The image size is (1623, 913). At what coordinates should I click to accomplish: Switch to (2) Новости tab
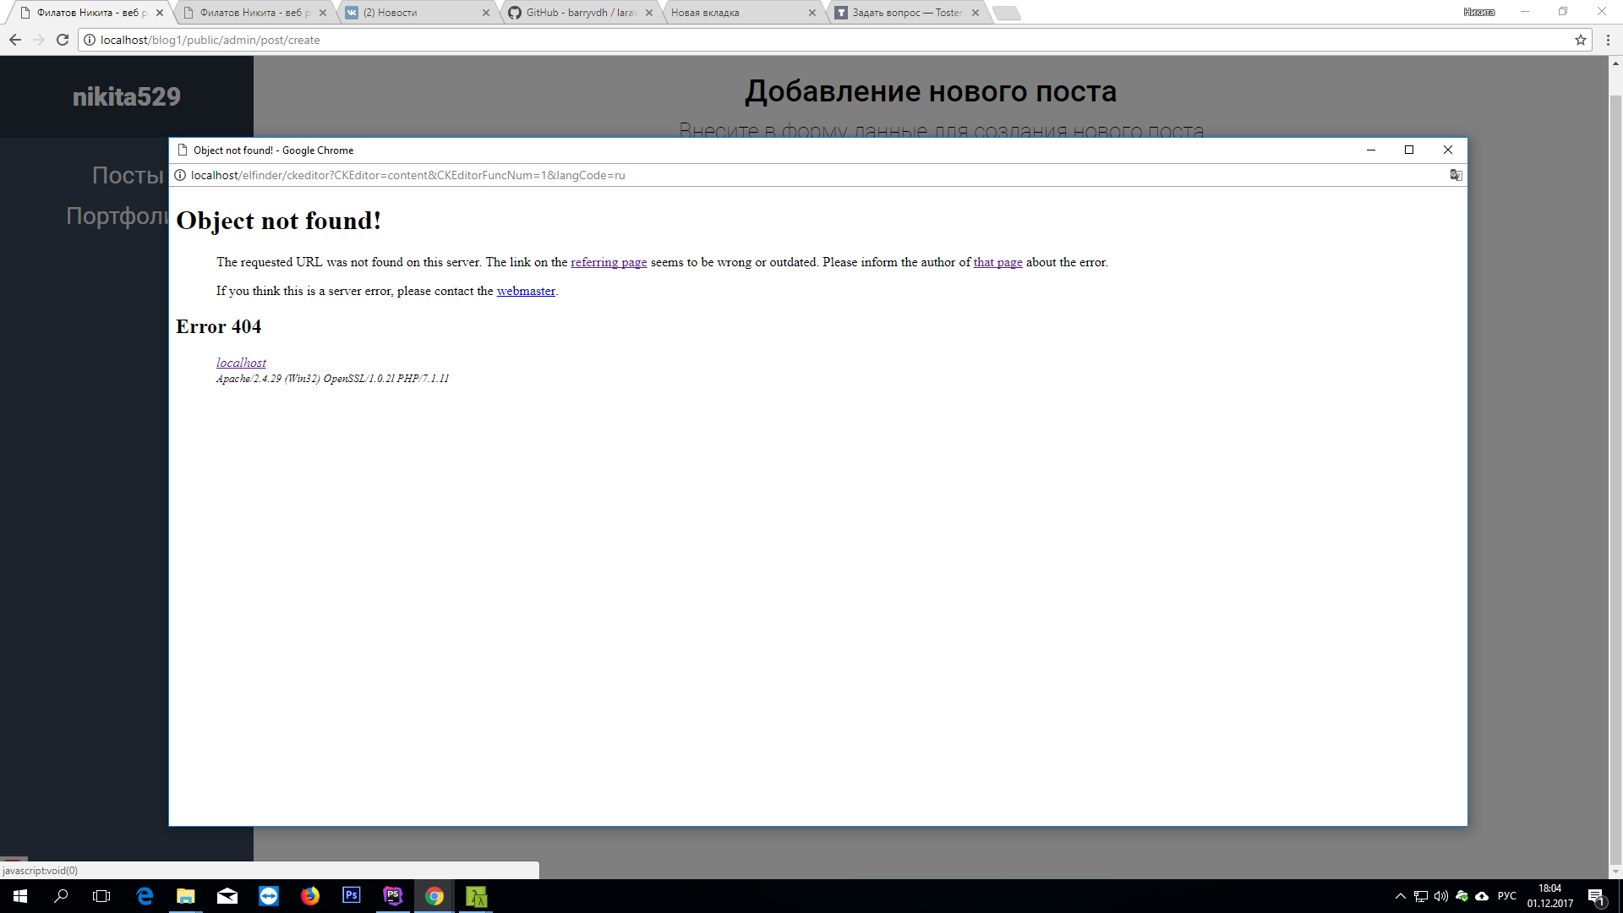point(418,13)
